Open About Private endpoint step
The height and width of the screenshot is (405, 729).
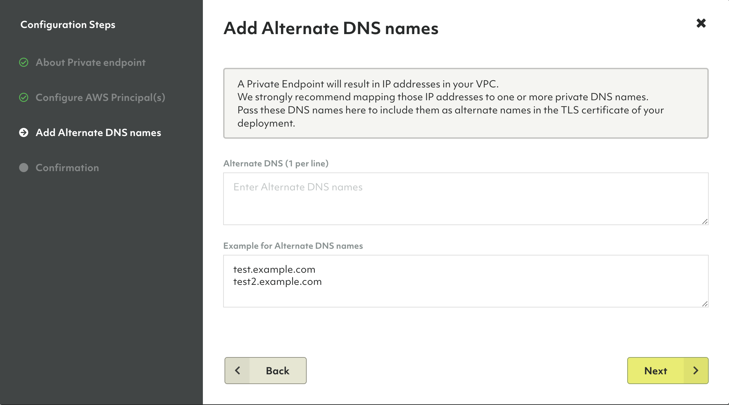pyautogui.click(x=91, y=62)
